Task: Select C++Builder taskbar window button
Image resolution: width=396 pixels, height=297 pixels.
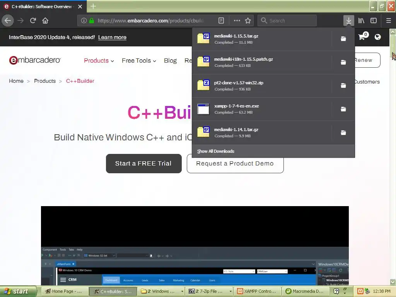Action: point(113,291)
